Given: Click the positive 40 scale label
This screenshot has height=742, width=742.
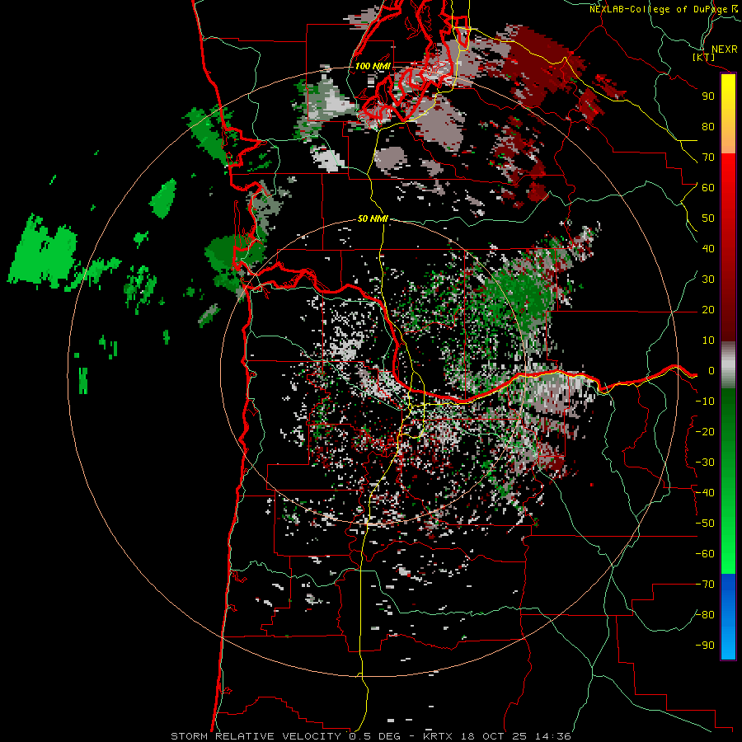Looking at the screenshot, I should tap(708, 249).
